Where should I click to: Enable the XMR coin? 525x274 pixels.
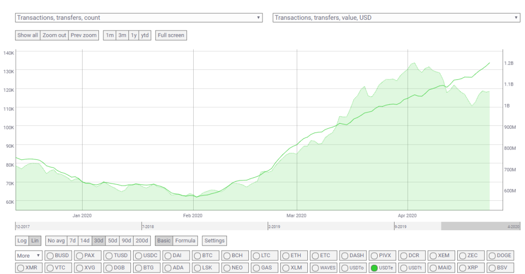pyautogui.click(x=29, y=268)
